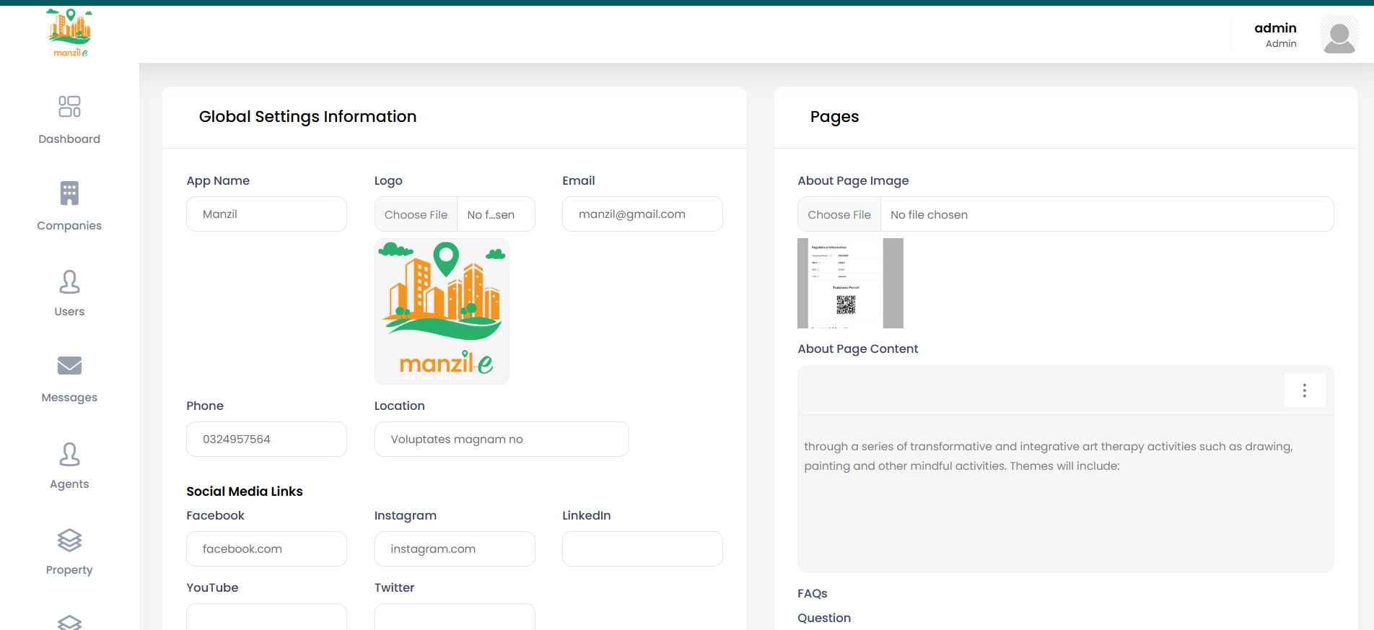Click the Manzil-e logo in header

(70, 32)
